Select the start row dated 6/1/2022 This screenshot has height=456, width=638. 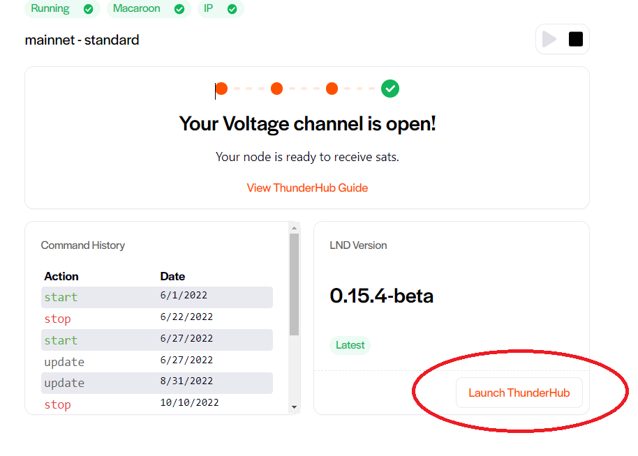pos(156,297)
